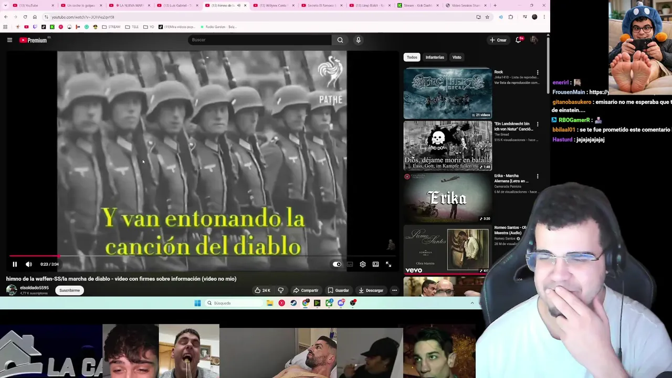Show hidden system tray icons chevron
Screen dimensions: 672x378
[472, 303]
